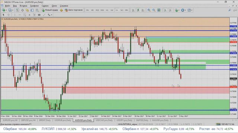Switch to the M30 timeframe

click(x=102, y=10)
